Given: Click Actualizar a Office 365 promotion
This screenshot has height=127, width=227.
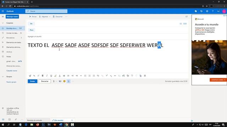Looking at the screenshot, I should tap(13, 111).
